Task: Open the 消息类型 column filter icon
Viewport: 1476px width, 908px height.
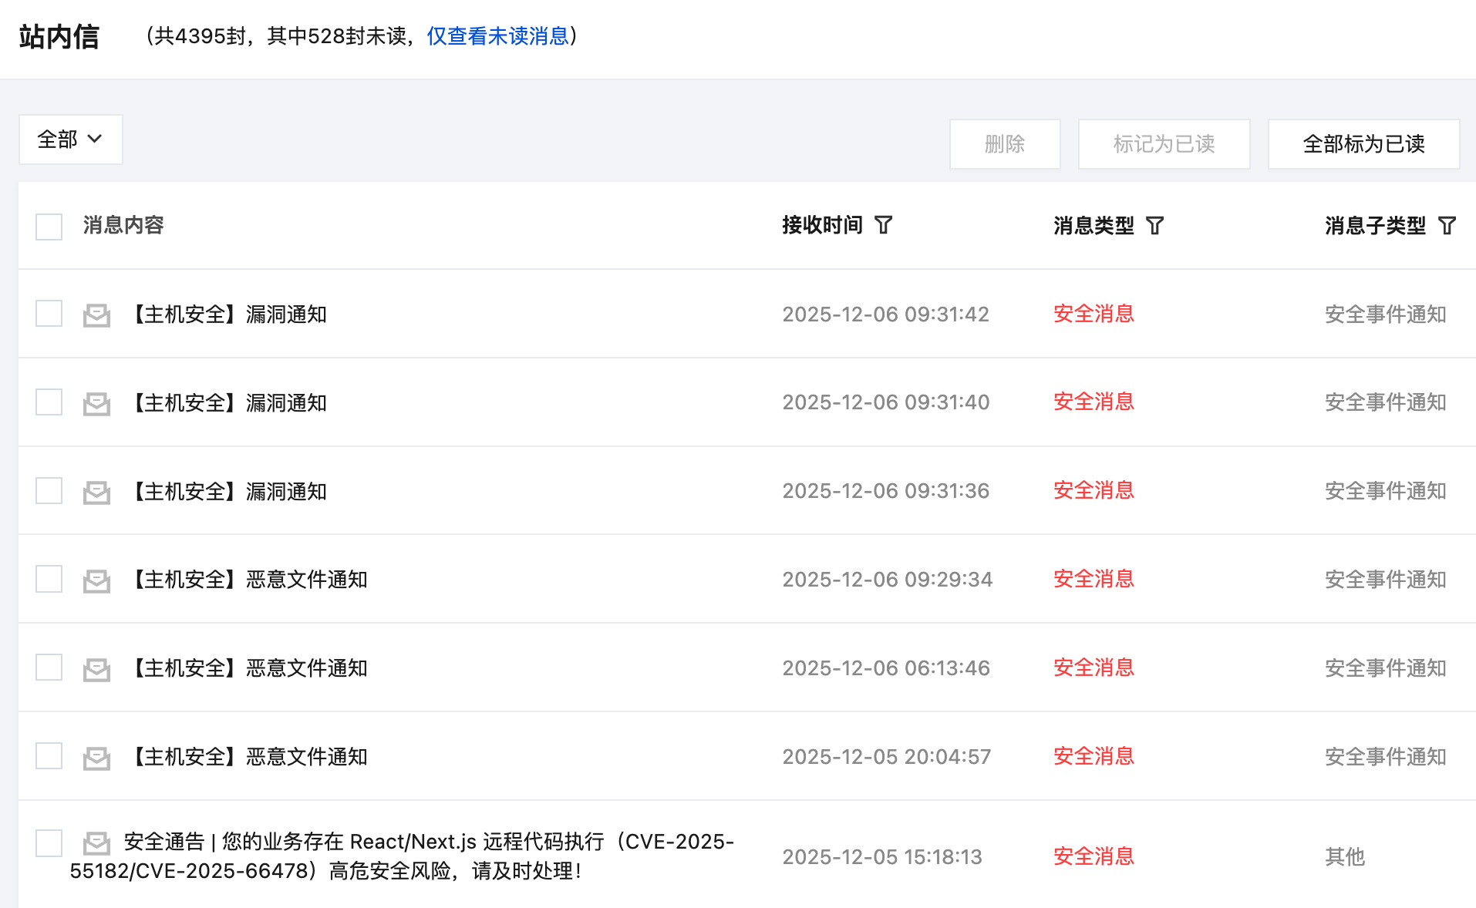Action: click(1154, 226)
